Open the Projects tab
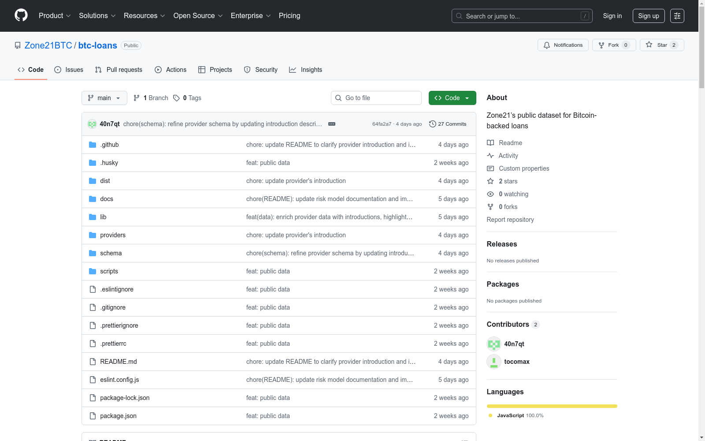 pyautogui.click(x=215, y=70)
